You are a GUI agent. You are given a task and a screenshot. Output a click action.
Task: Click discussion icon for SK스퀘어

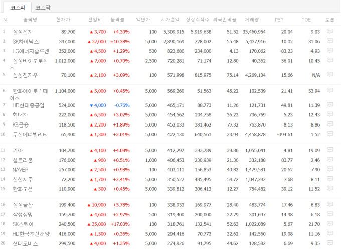coord(330,224)
